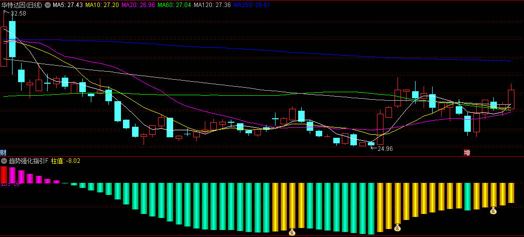The image size is (524, 237).
Task: Click the 趋势强化指引F indicator name
Action: [29, 161]
